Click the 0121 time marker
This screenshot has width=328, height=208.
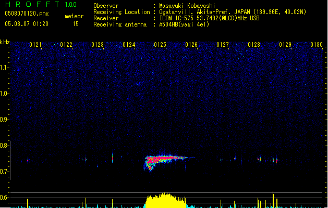tap(35, 45)
